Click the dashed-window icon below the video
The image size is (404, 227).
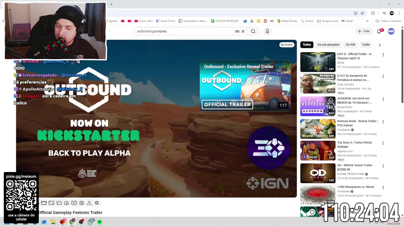pos(59,203)
